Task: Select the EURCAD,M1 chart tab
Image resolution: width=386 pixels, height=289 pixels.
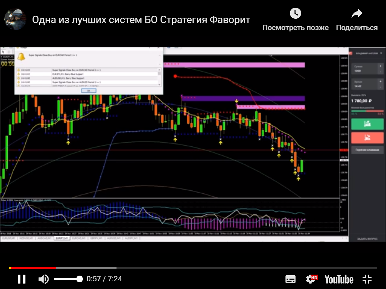Action: coord(79,238)
